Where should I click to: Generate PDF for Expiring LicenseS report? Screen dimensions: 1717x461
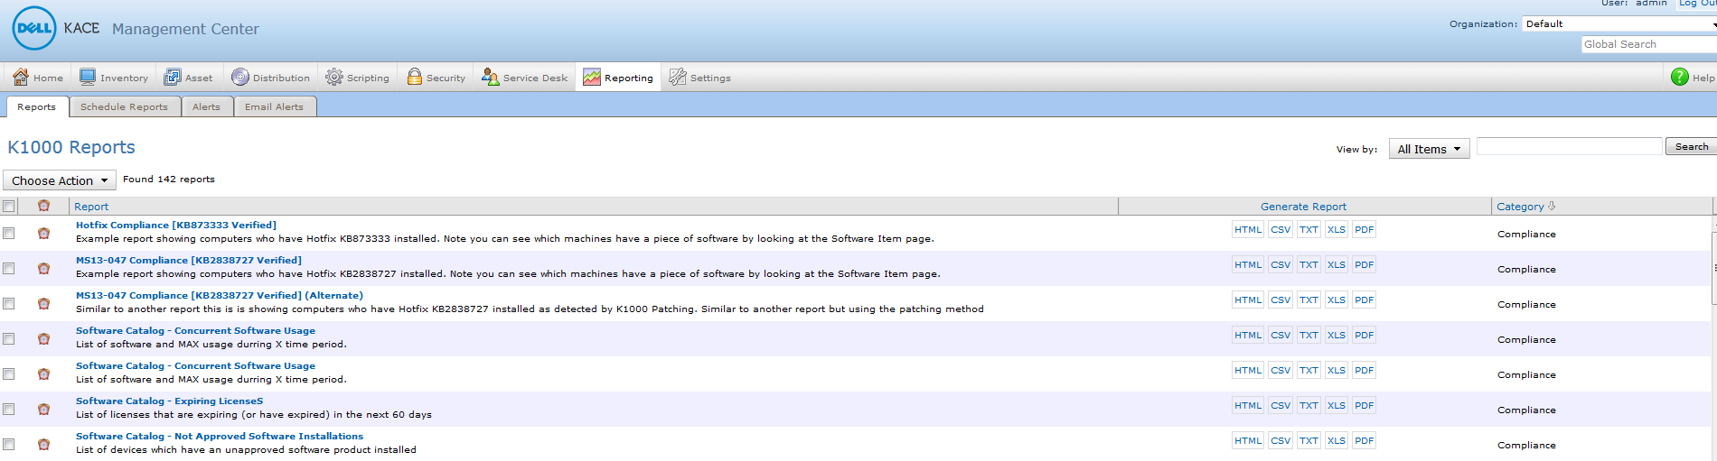[x=1365, y=405]
